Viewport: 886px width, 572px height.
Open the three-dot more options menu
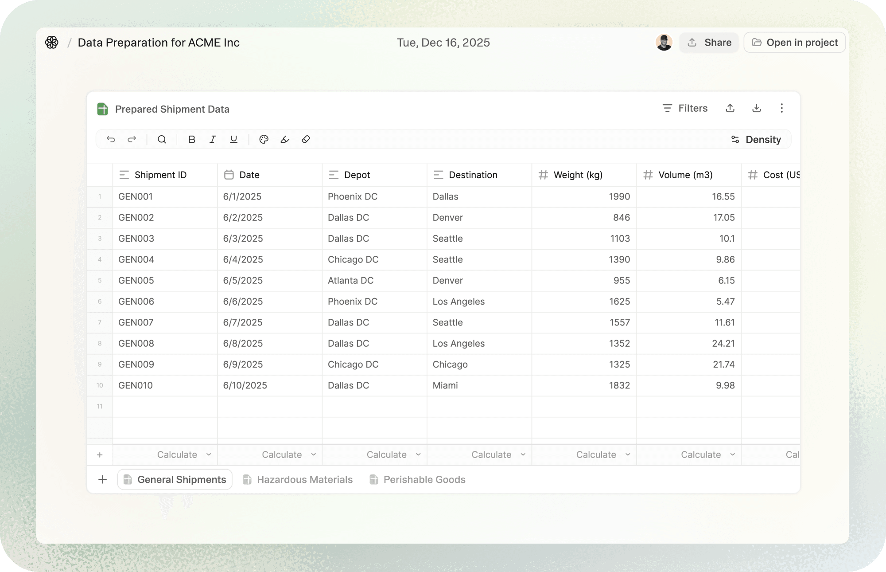[781, 108]
